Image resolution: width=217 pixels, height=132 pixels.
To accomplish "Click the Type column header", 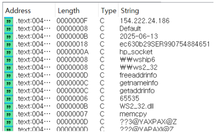I will [x=108, y=11].
